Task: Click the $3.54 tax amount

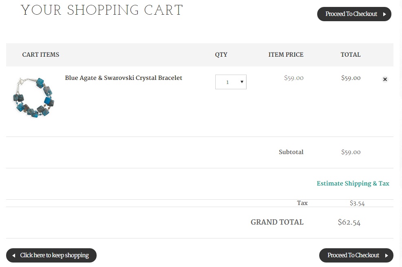Action: 357,203
